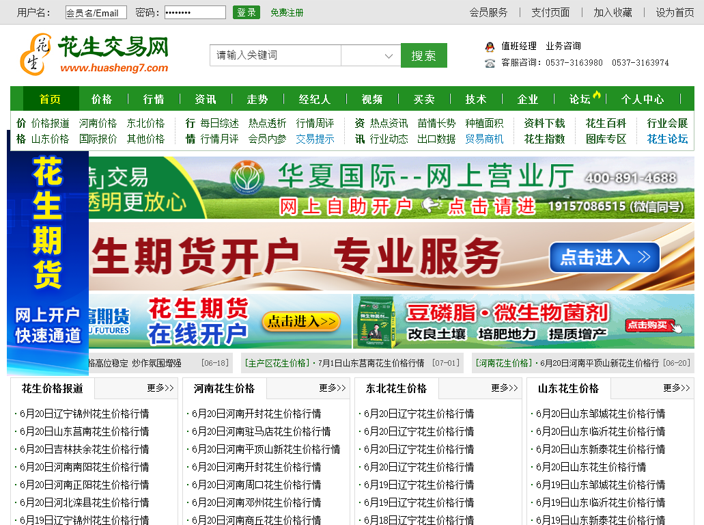Open the 个人中心 navigation menu
Viewport: 704px width, 525px height.
pyautogui.click(x=643, y=99)
